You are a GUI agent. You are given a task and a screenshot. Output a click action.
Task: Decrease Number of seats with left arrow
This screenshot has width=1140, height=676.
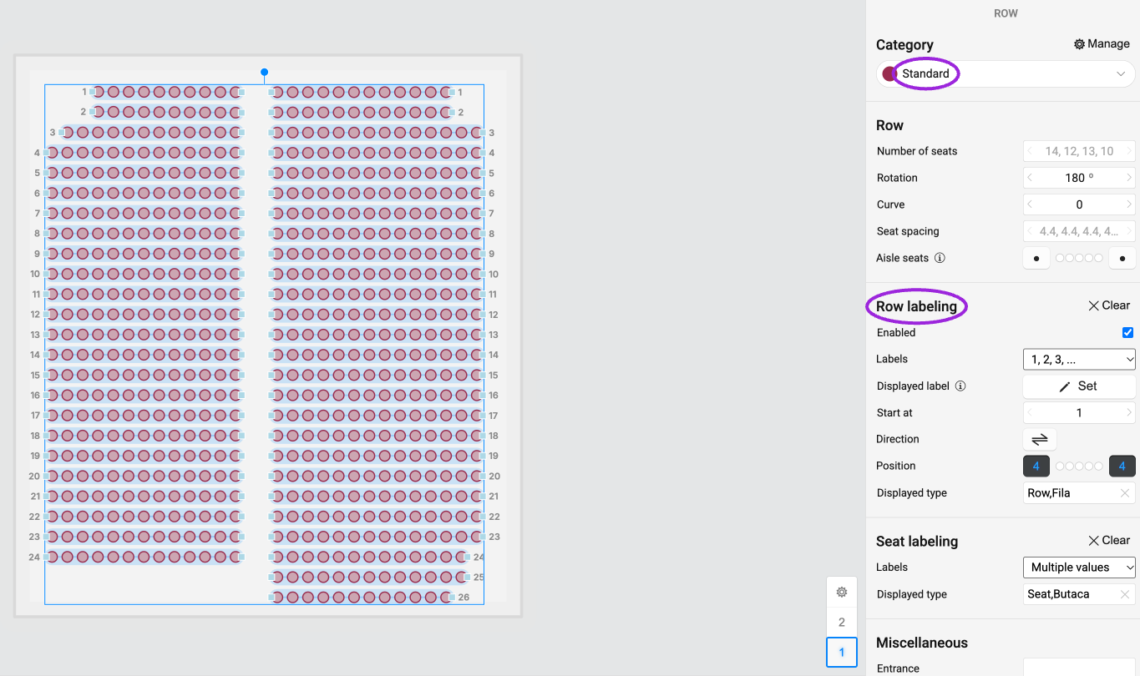click(x=1030, y=151)
